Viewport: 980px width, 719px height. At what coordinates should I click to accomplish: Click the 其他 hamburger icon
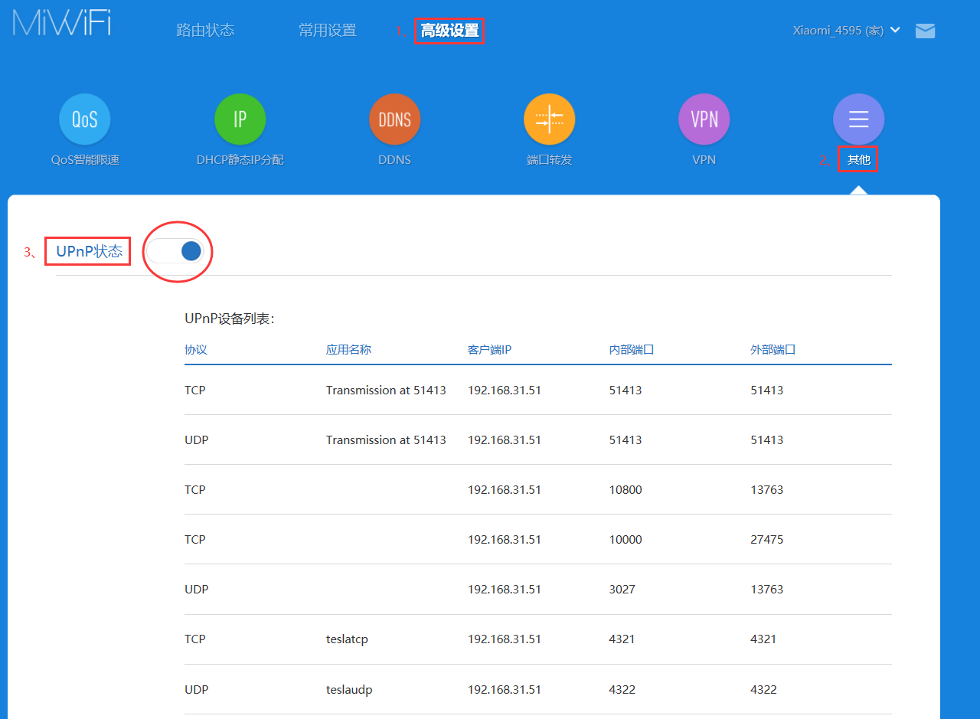(x=858, y=119)
